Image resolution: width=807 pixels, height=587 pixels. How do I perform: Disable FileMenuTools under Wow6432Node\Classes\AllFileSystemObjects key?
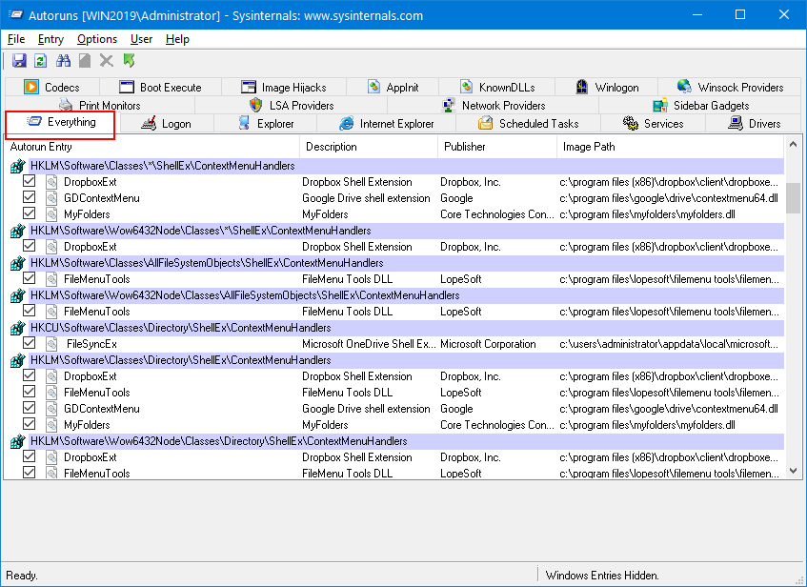(30, 311)
